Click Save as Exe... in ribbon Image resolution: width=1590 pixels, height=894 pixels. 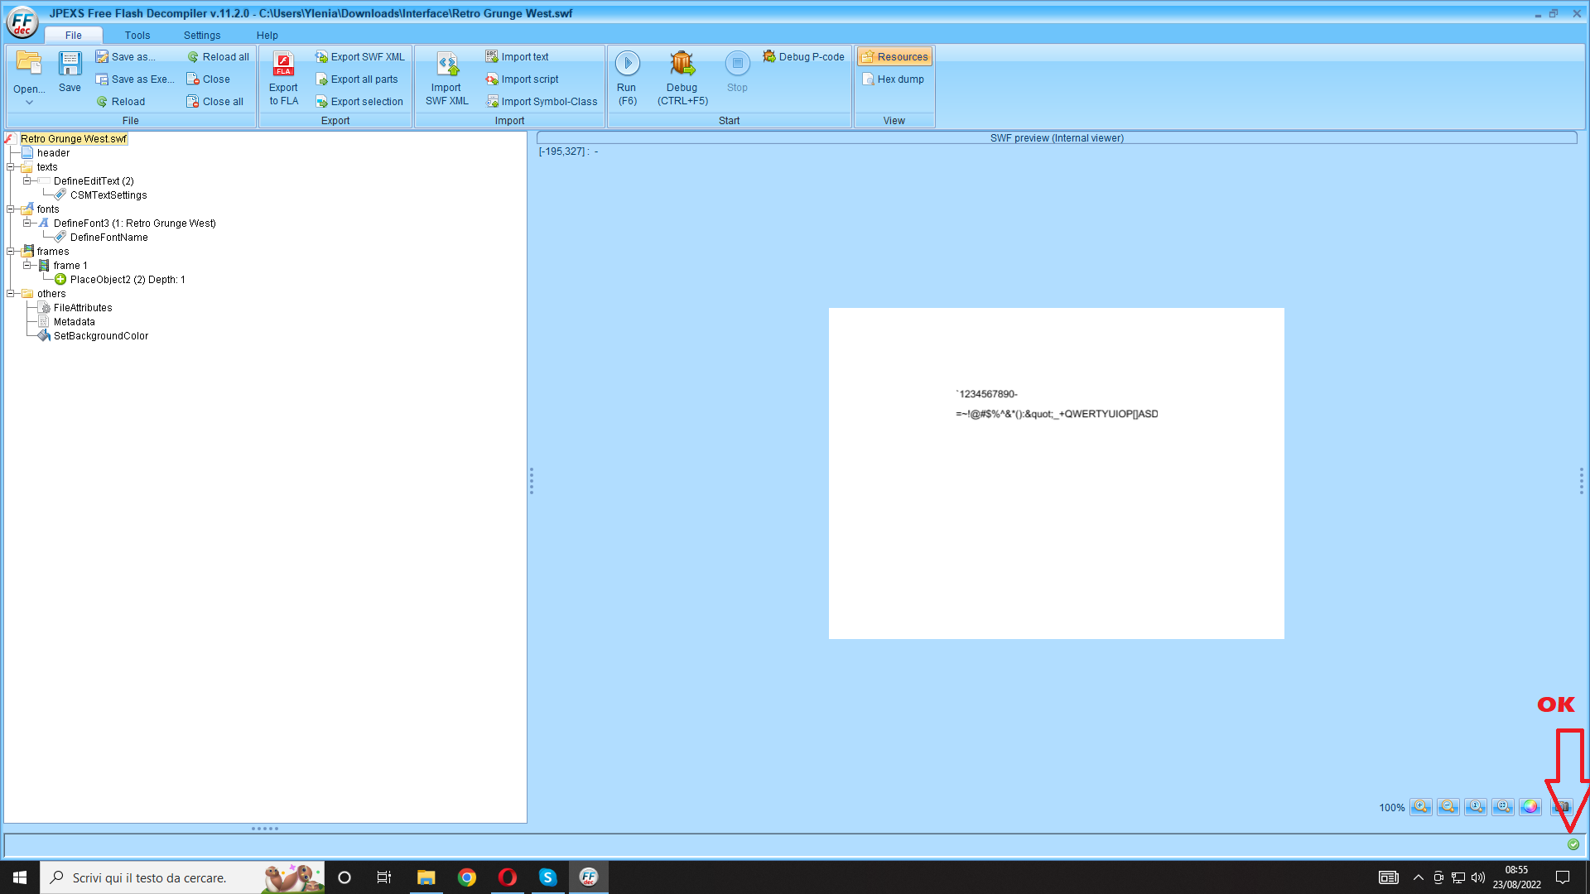click(135, 79)
